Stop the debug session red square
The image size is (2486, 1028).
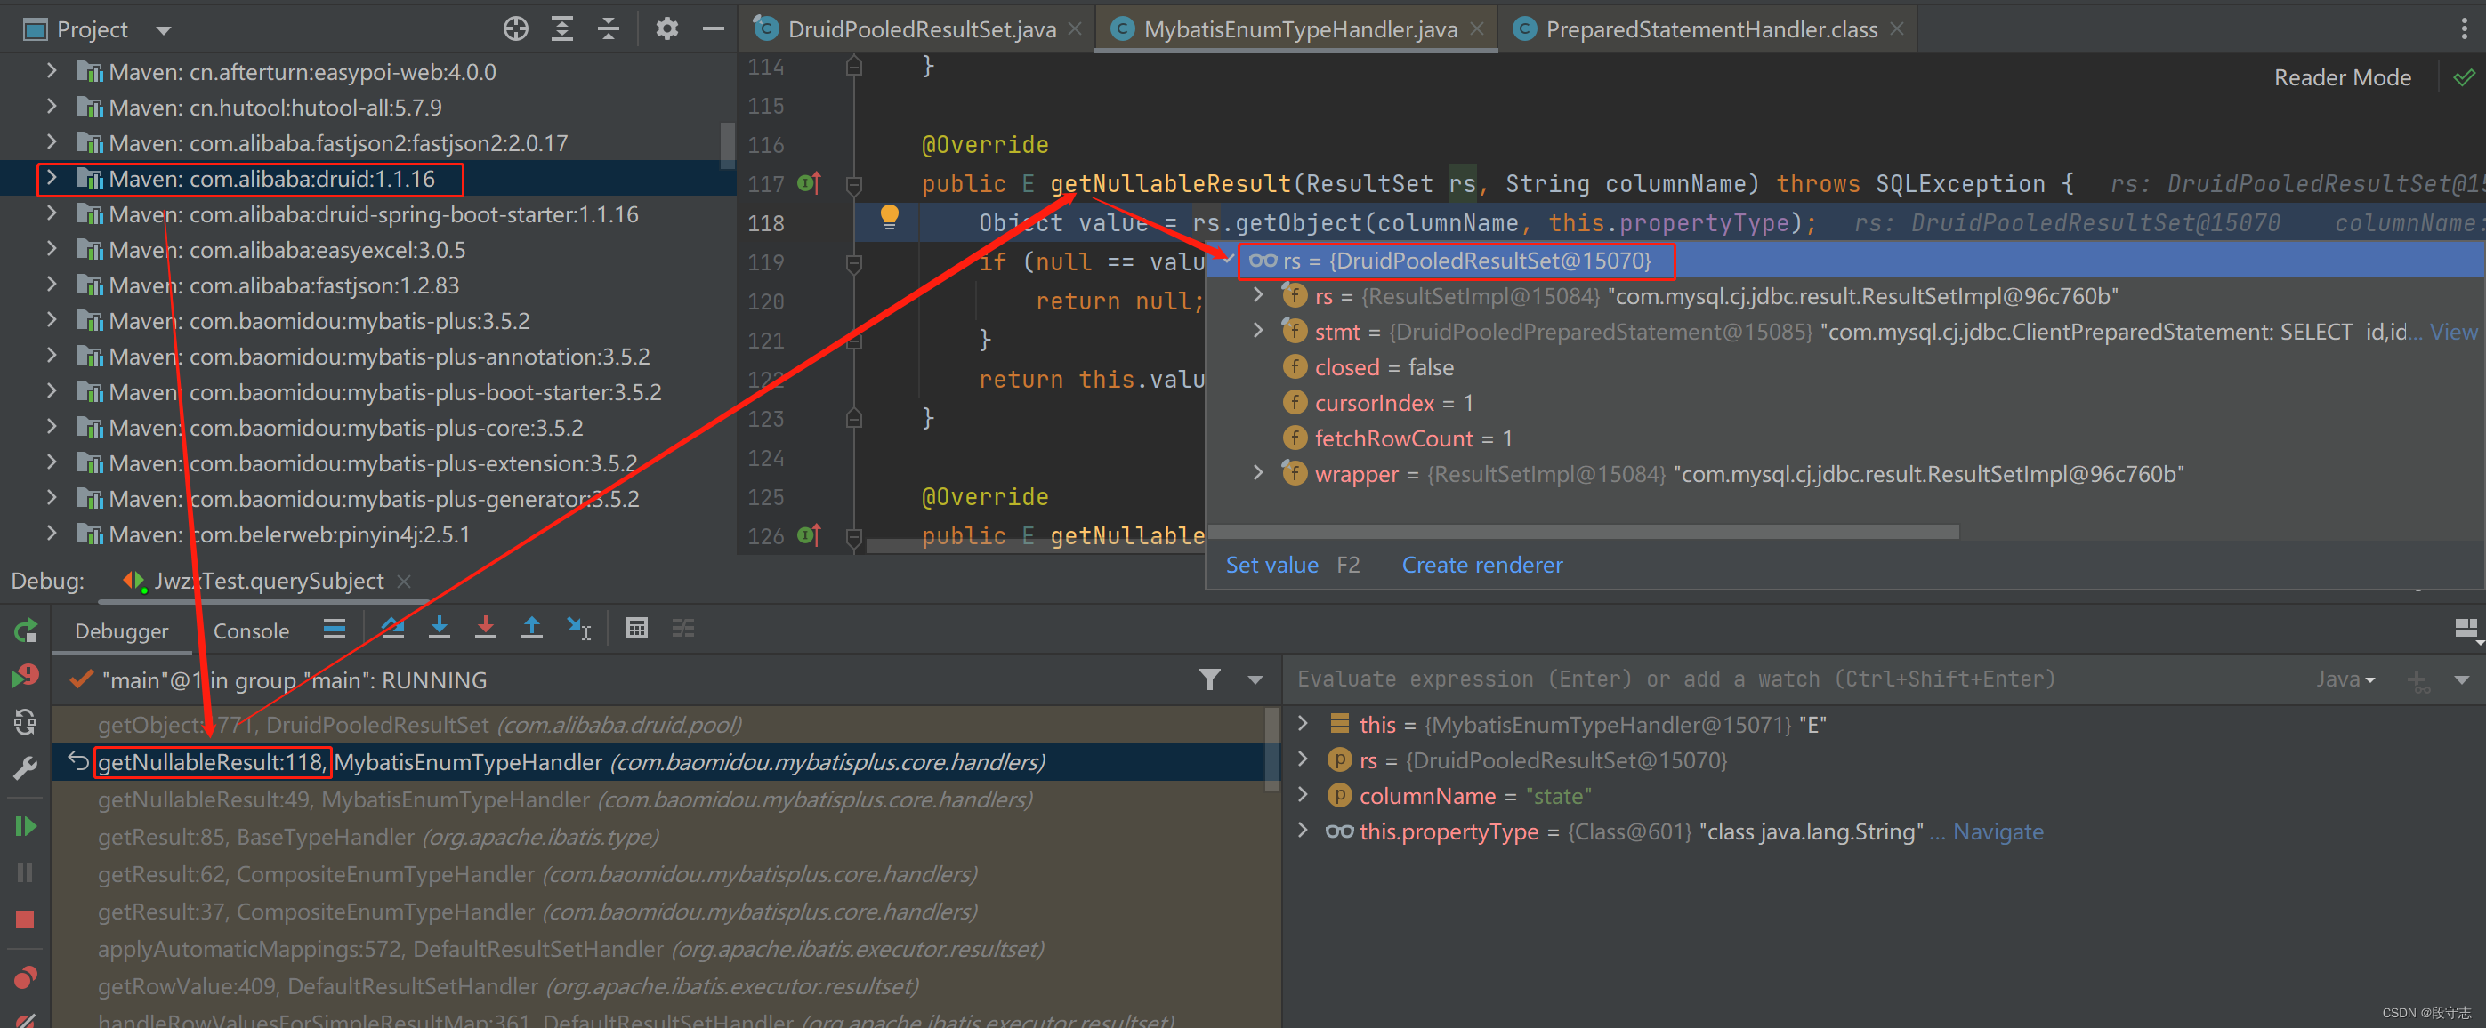25,919
